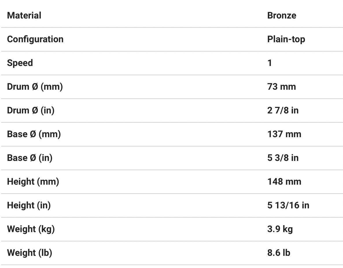Click the Height (mm) label
Image resolution: width=343 pixels, height=268 pixels.
tap(33, 181)
